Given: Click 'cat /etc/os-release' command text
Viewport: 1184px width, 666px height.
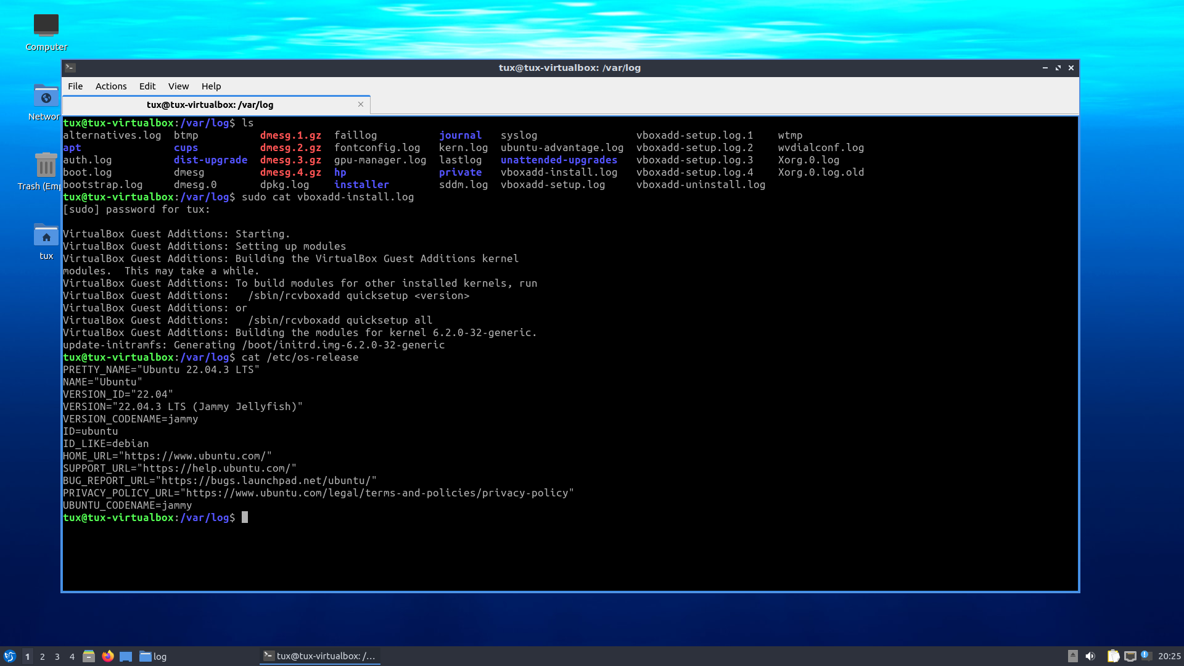Looking at the screenshot, I should 300,357.
